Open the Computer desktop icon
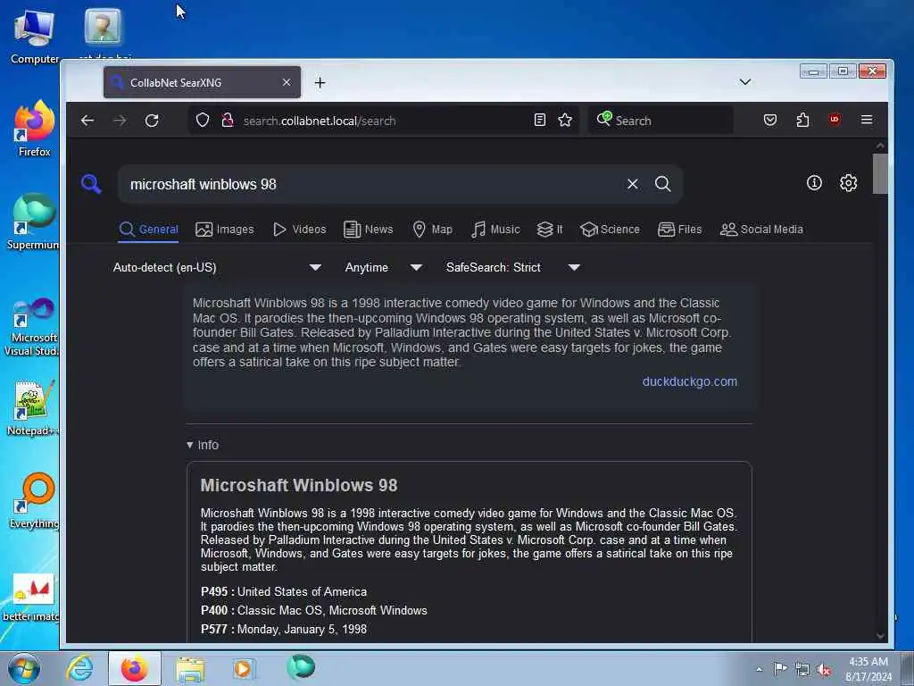The width and height of the screenshot is (914, 686). (x=35, y=36)
